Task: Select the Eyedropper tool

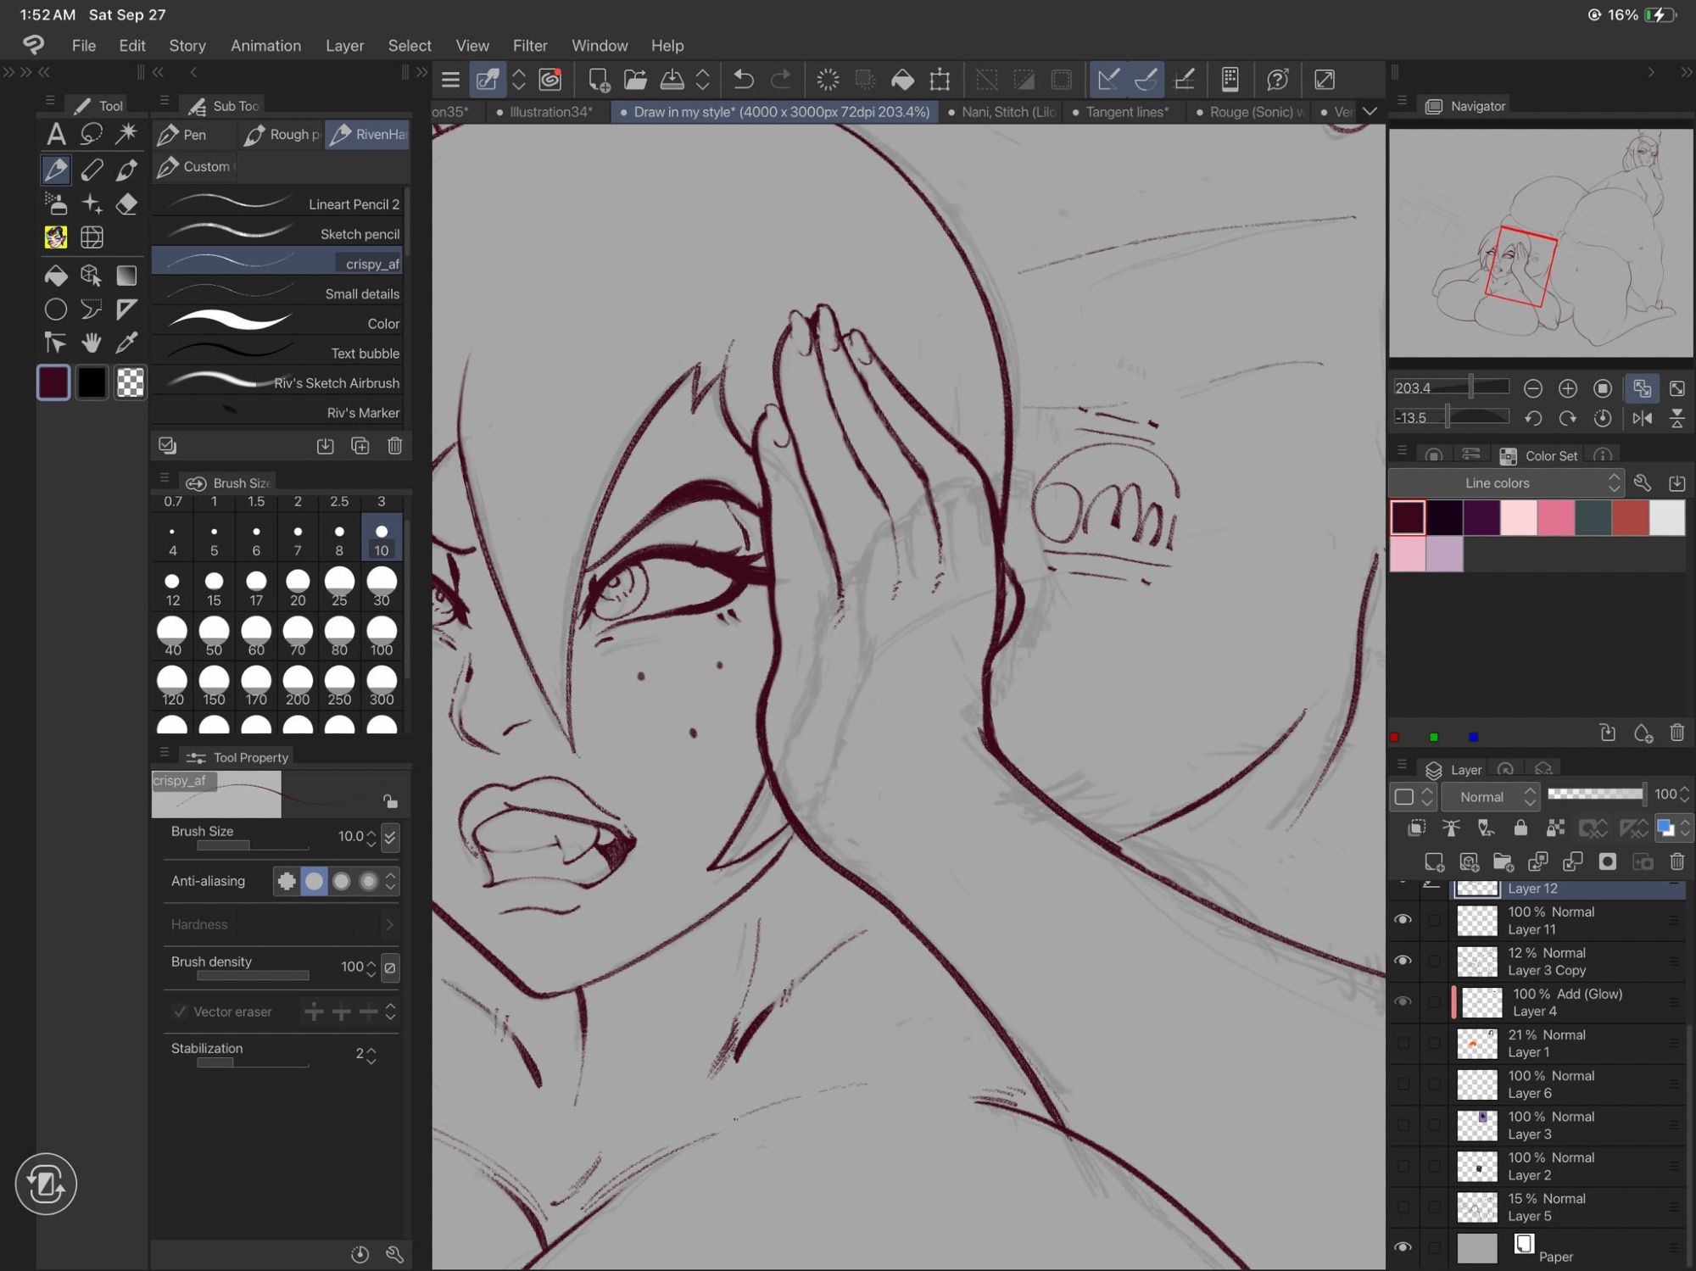Action: point(127,343)
